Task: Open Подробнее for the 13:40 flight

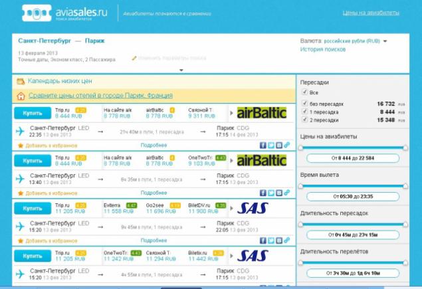Action: coord(154,193)
